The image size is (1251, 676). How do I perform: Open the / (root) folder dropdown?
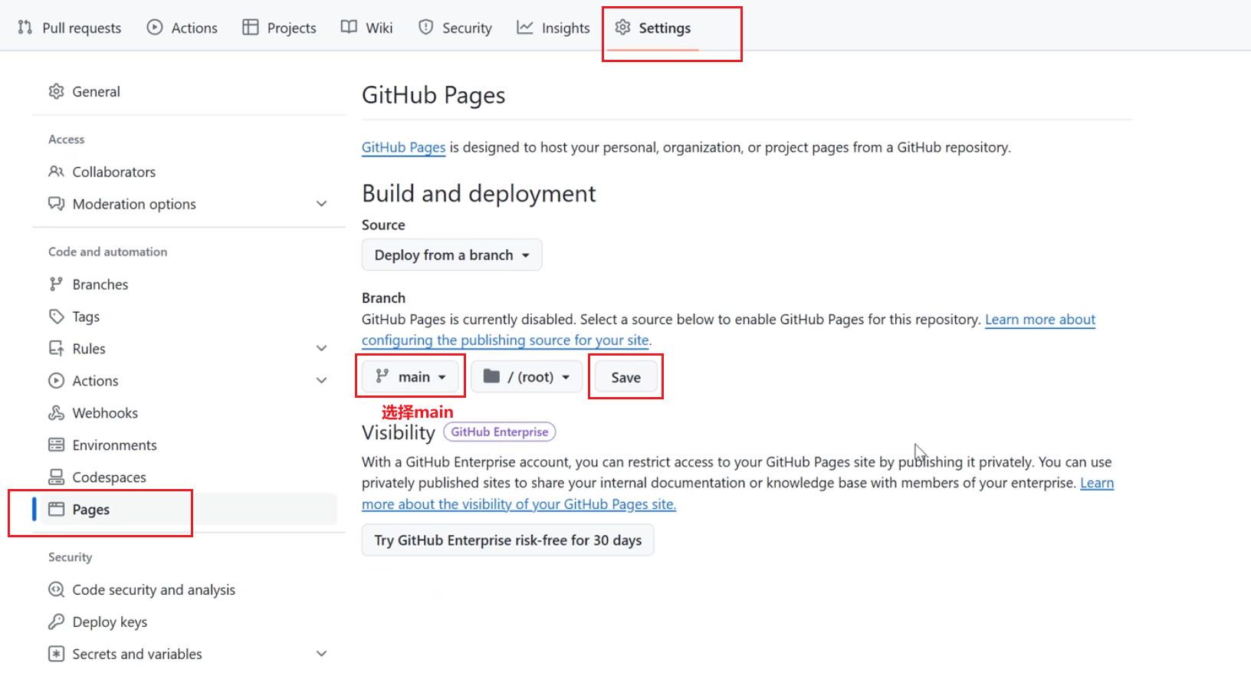point(527,377)
